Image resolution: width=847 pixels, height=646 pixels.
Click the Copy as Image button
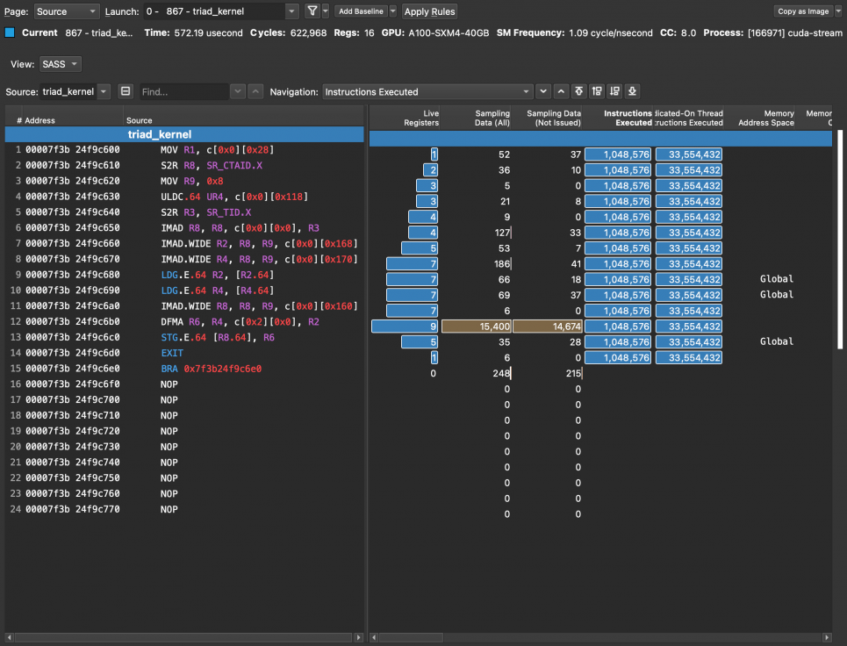pyautogui.click(x=803, y=11)
